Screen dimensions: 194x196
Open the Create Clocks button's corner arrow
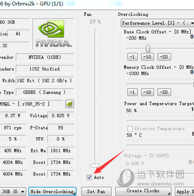(x=169, y=193)
